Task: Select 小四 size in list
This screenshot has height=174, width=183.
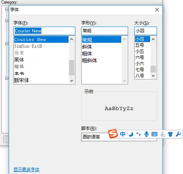Action: point(142,39)
